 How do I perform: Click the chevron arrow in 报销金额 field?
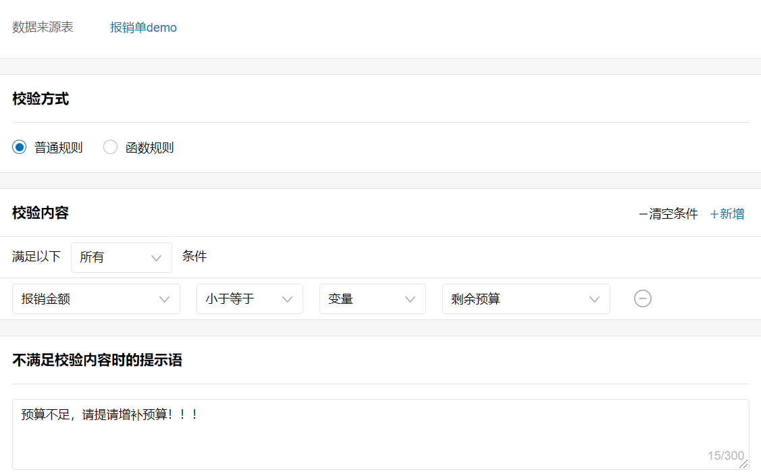tap(164, 299)
